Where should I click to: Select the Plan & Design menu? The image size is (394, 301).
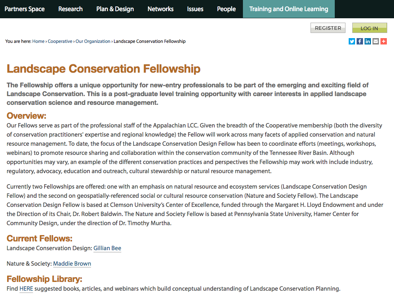click(x=115, y=9)
